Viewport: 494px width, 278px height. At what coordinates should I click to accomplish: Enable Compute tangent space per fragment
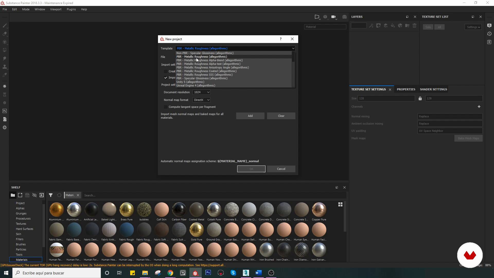(x=166, y=107)
